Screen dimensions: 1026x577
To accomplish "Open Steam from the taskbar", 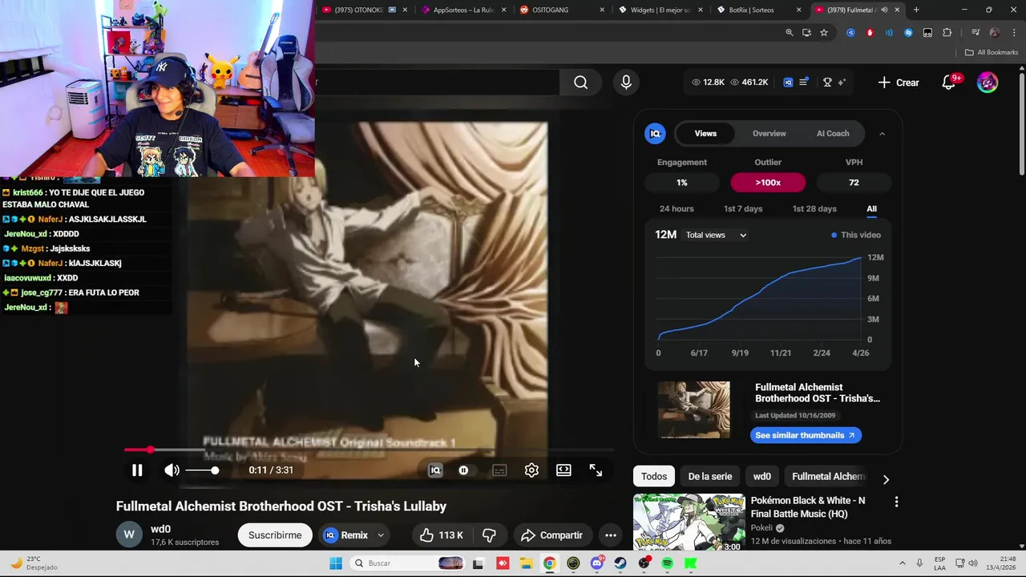I will click(x=620, y=563).
